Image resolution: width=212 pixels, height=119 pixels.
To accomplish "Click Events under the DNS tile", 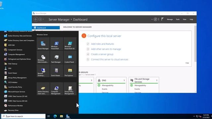I will 105,89.
